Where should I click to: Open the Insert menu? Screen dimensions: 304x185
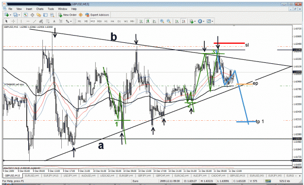(29, 9)
